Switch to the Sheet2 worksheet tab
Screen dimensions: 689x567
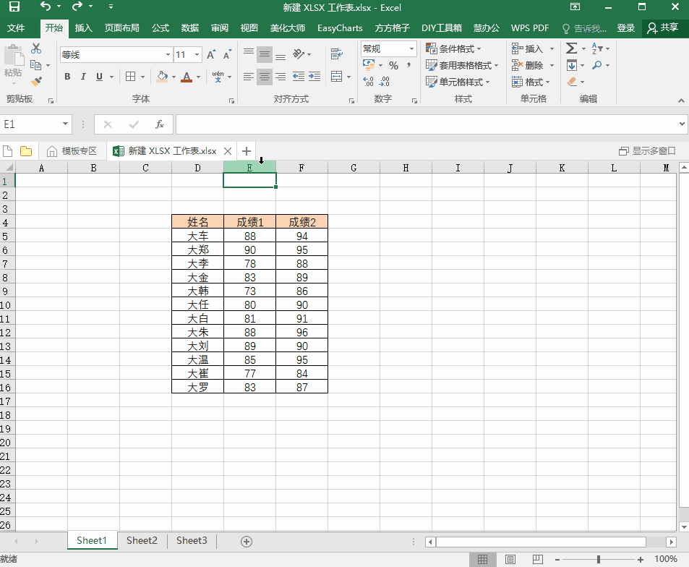pyautogui.click(x=142, y=540)
